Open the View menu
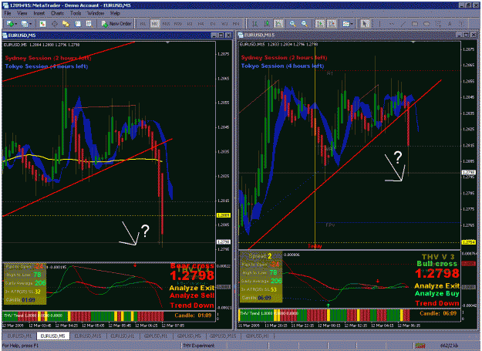482x351 pixels. point(22,13)
